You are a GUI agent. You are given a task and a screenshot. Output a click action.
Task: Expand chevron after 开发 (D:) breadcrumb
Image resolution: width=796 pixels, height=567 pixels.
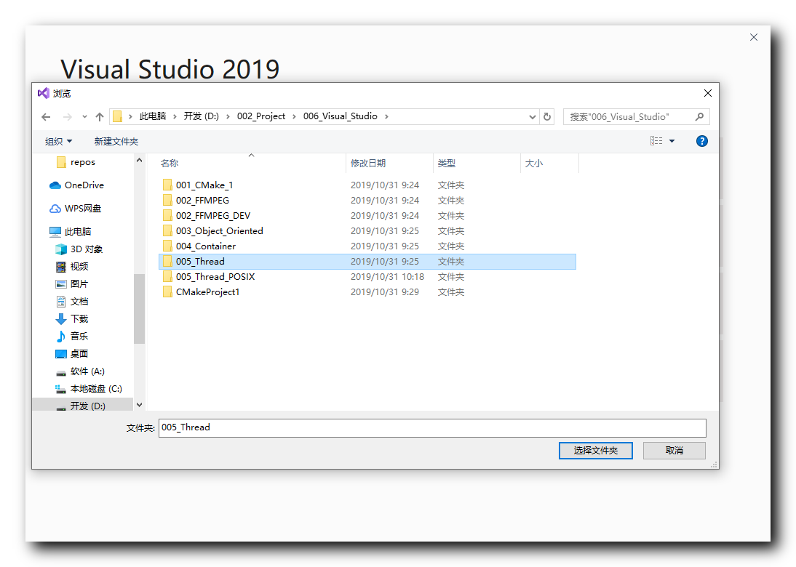[228, 116]
